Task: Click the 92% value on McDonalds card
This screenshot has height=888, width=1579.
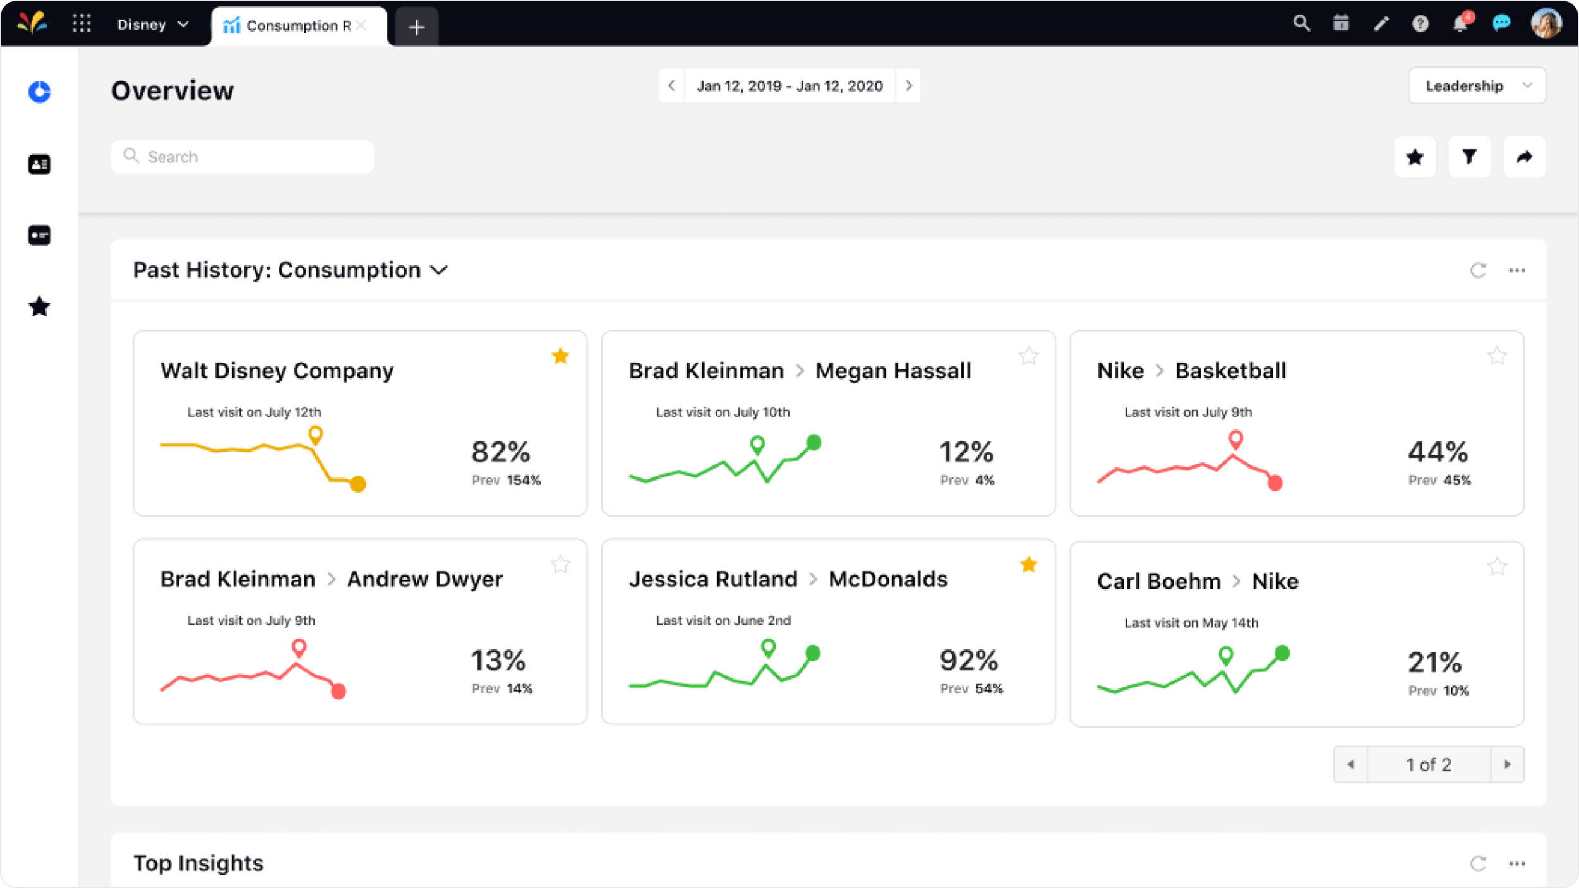Action: (x=969, y=661)
